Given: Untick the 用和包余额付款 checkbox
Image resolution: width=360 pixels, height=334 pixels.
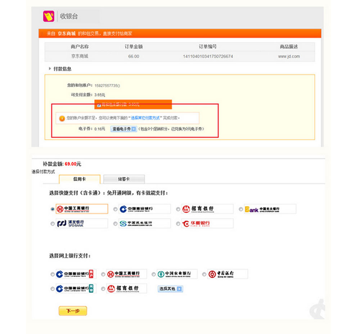Looking at the screenshot, I should pyautogui.click(x=99, y=105).
